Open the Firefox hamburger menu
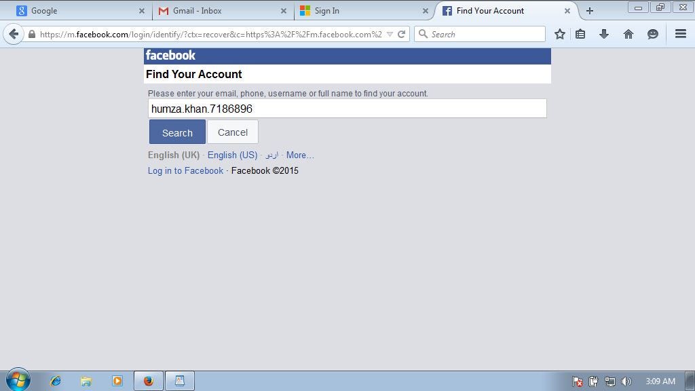Viewport: 695px width, 391px height. (x=680, y=34)
